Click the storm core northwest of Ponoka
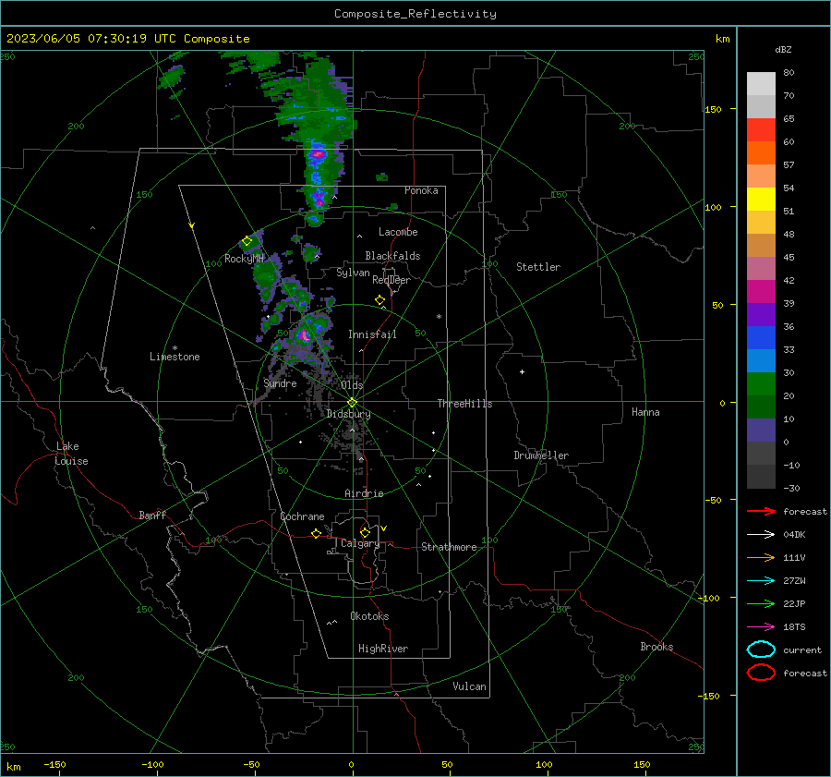This screenshot has width=831, height=777. click(x=318, y=154)
